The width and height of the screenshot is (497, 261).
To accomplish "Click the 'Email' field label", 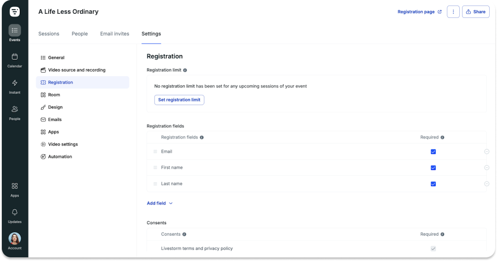I will click(167, 152).
